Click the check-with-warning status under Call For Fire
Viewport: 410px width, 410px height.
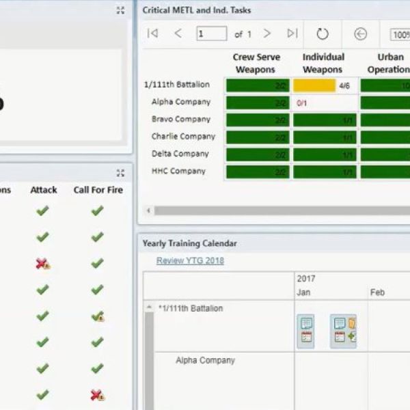tap(98, 316)
